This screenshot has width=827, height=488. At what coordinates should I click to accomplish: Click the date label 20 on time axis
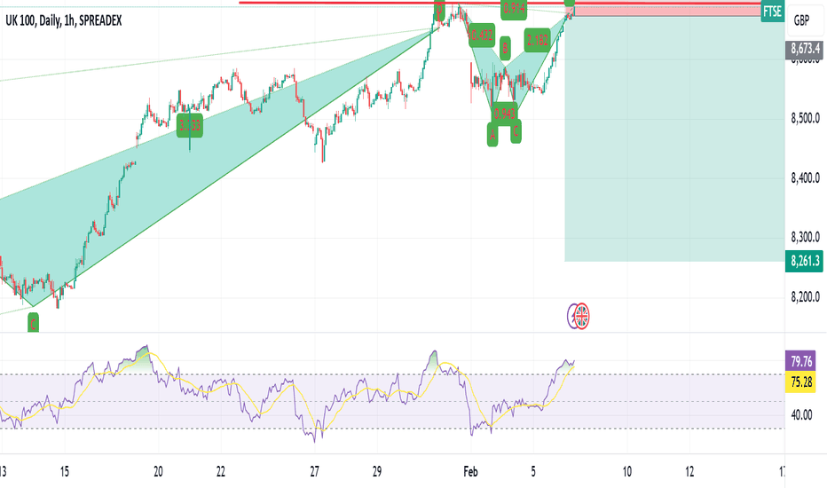coord(158,471)
